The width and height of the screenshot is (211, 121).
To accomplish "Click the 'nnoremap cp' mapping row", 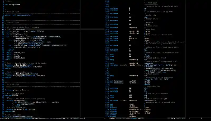I will point(130,24).
